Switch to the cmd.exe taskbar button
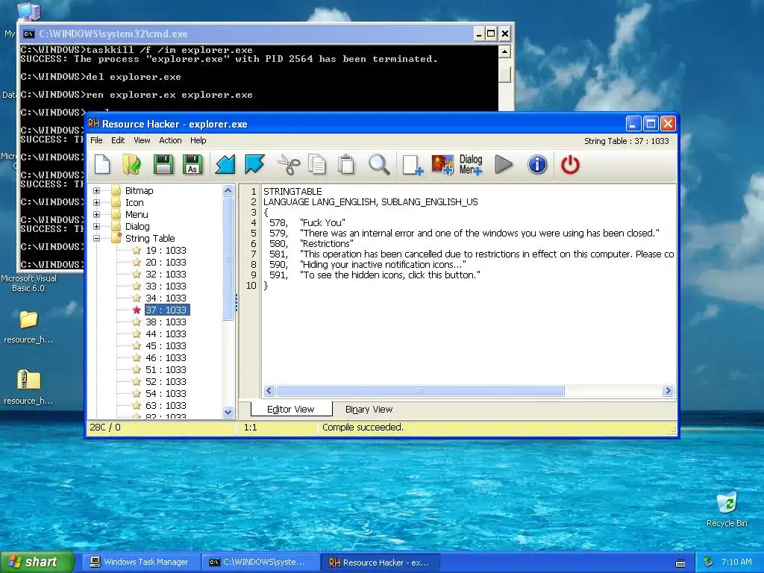Screen dimensions: 764x573 tap(260, 562)
